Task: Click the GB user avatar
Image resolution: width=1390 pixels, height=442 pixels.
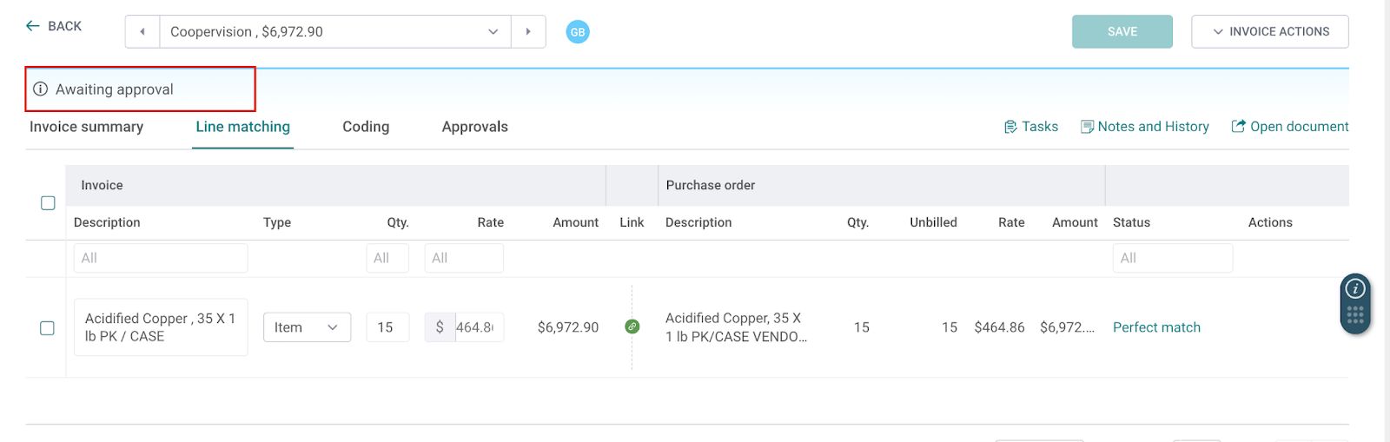Action: coord(578,32)
